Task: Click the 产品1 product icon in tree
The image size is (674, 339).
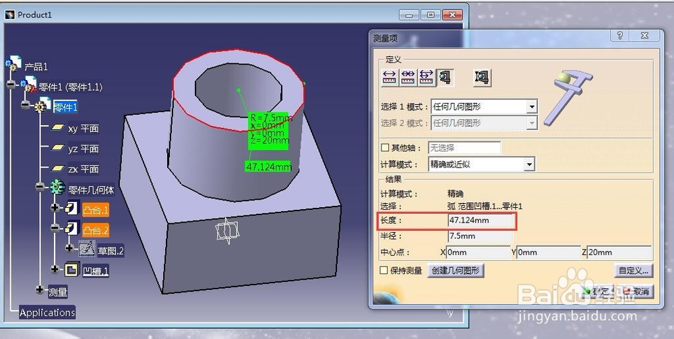Action: 13,63
